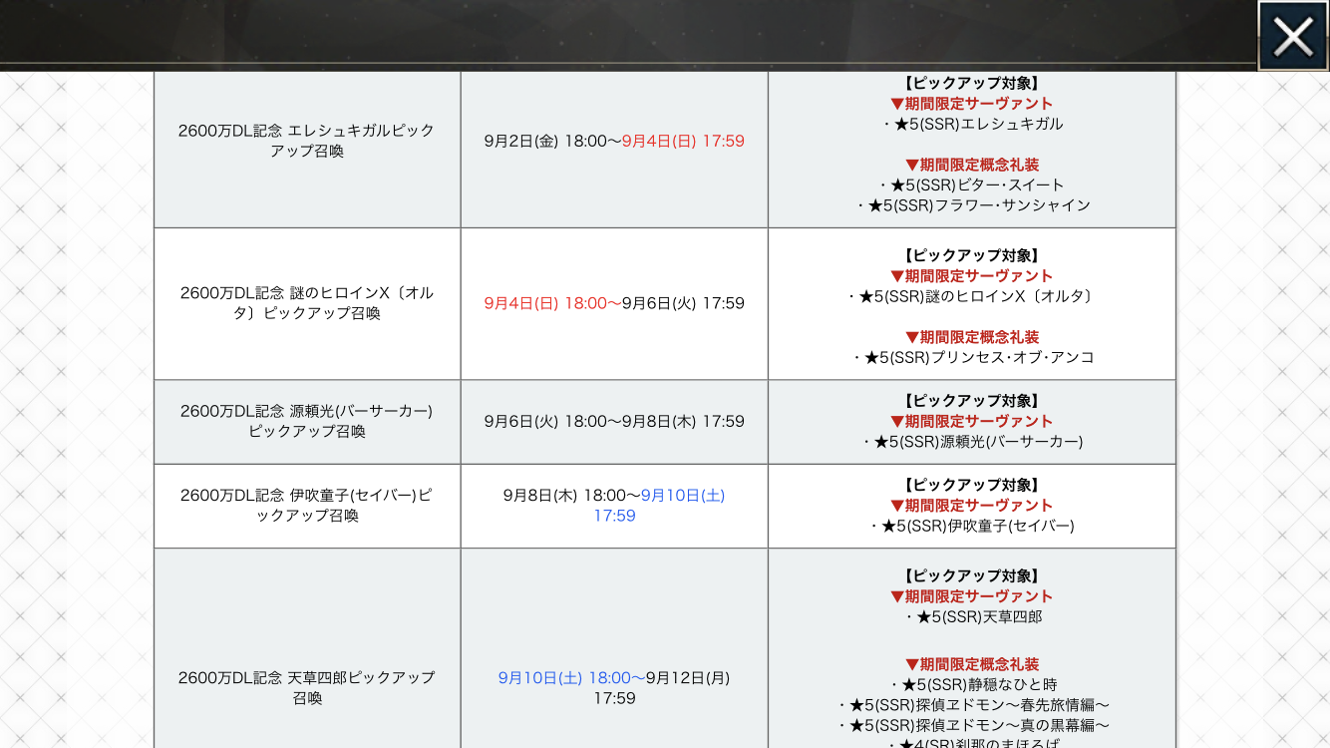Tap the 源頼光(バーサーカー)ピックアップ召喚 name cell
The width and height of the screenshot is (1330, 748).
click(307, 421)
